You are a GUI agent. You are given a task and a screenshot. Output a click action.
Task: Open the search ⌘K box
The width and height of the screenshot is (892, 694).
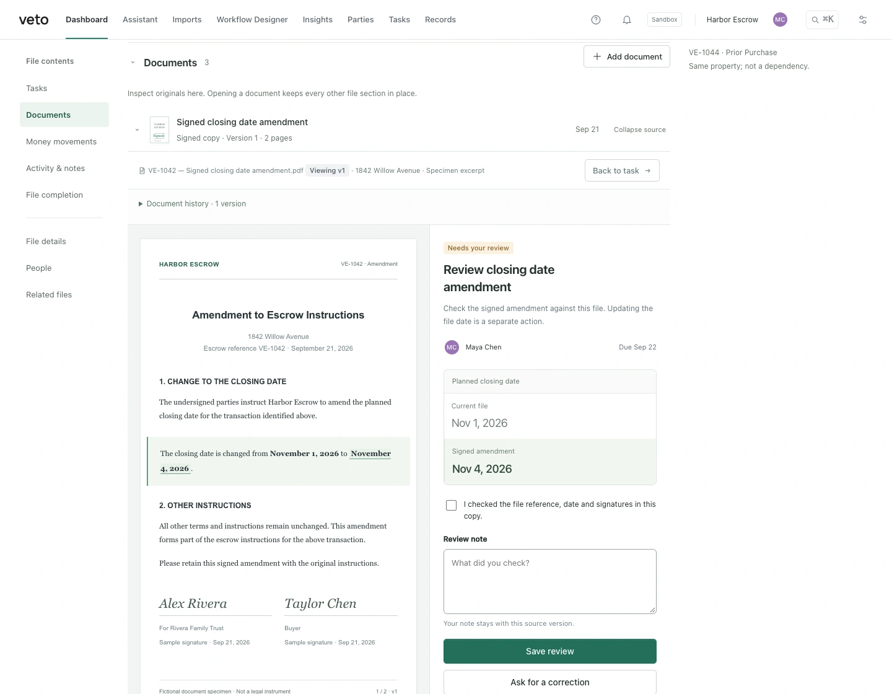822,20
